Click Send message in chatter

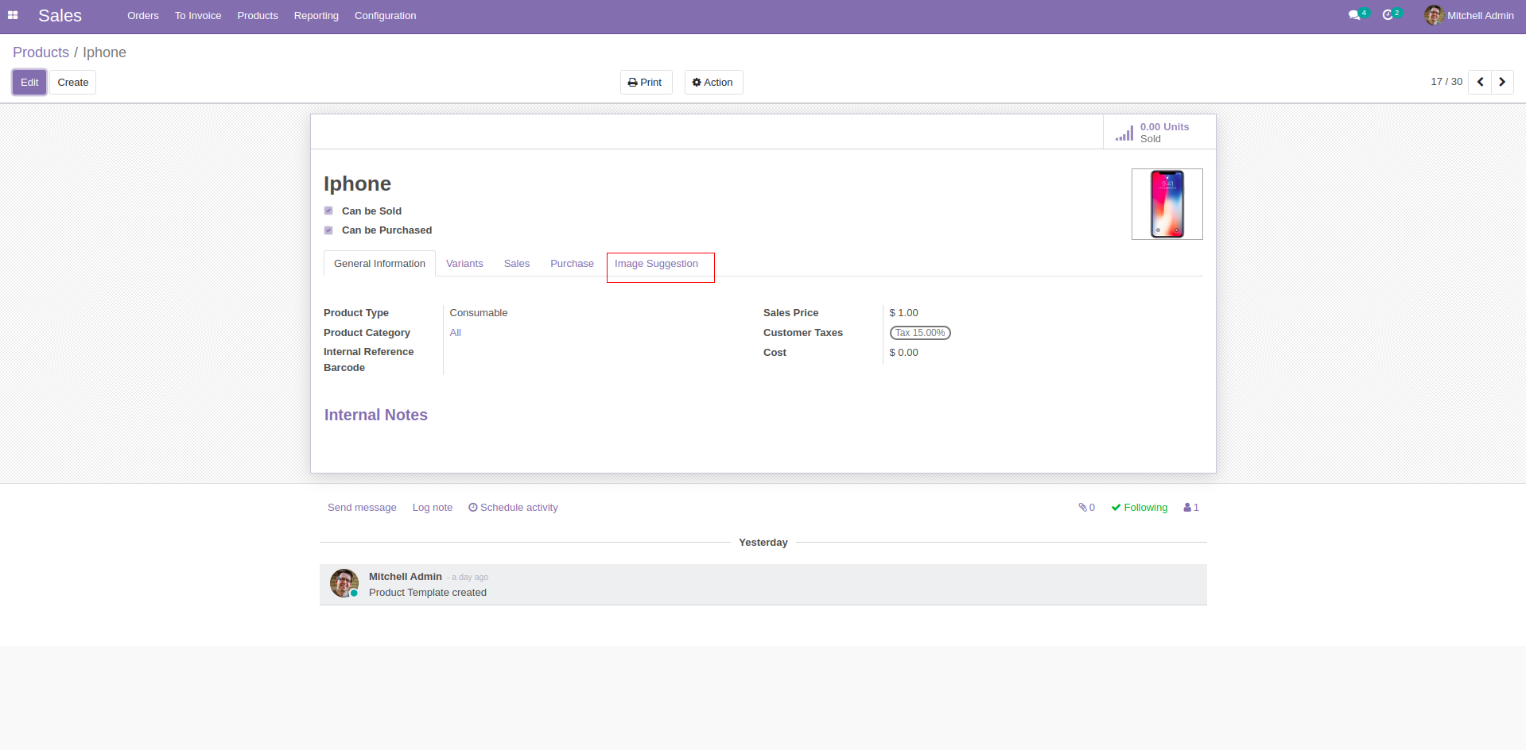point(362,508)
